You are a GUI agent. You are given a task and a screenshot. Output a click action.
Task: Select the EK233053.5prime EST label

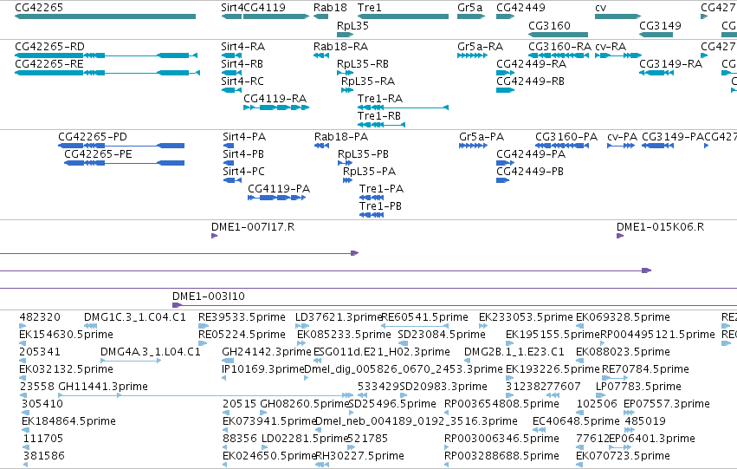click(x=526, y=317)
